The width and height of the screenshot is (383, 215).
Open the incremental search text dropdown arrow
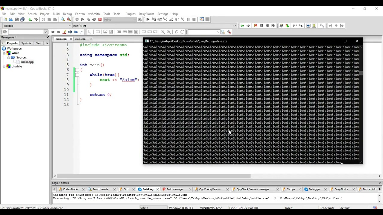45,32
